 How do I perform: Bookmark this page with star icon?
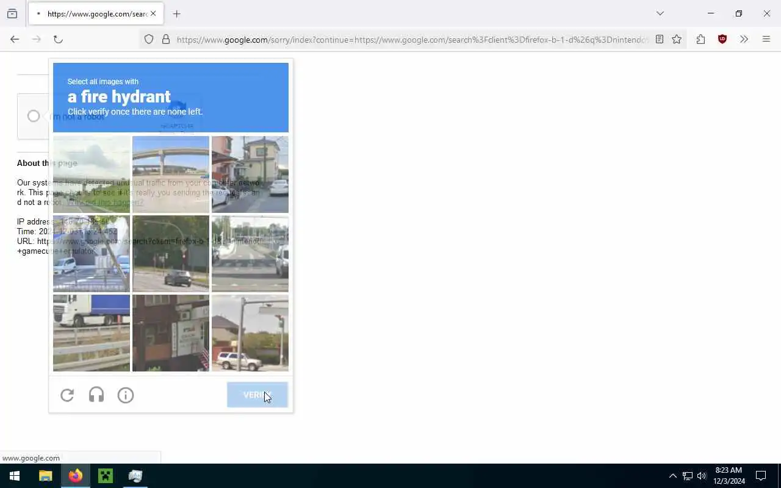[x=677, y=39]
